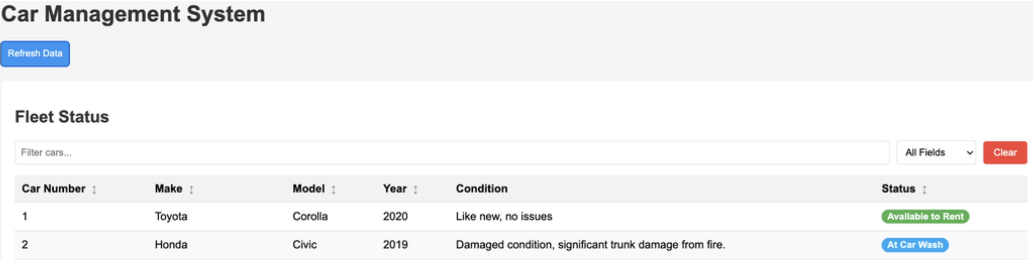Click the Year column sort arrow

coord(416,189)
